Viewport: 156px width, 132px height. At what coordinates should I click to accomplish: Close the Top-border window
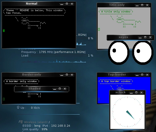pyautogui.click(x=147, y=75)
